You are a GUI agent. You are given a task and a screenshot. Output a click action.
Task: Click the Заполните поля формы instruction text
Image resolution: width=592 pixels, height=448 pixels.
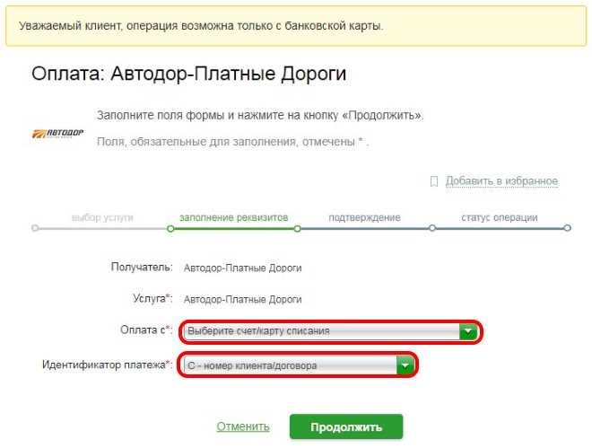(x=260, y=115)
